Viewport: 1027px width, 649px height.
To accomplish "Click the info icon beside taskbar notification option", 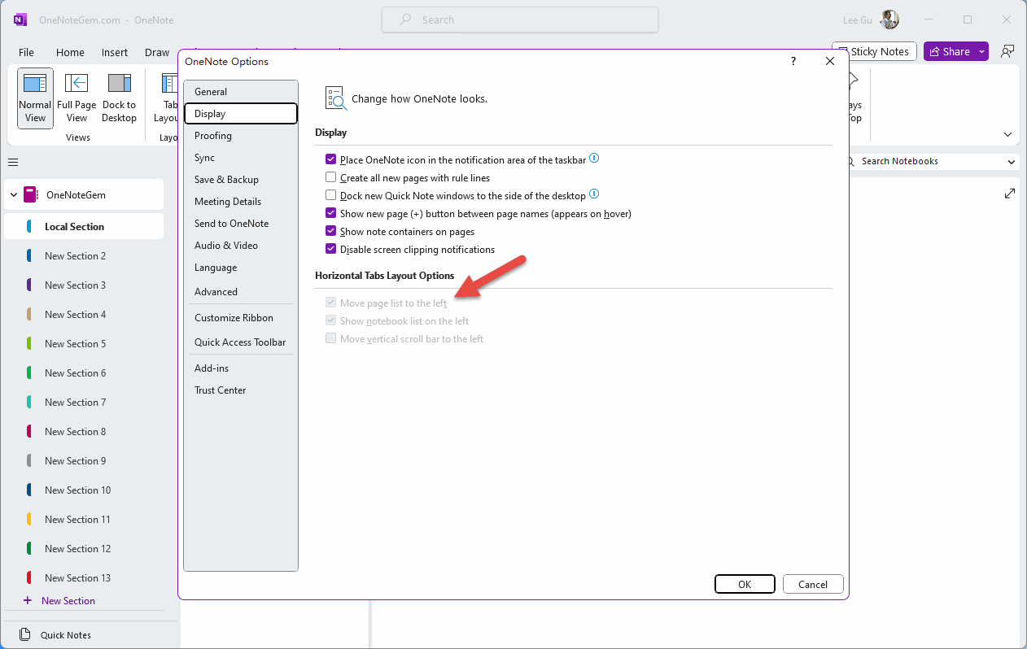I will click(x=593, y=159).
